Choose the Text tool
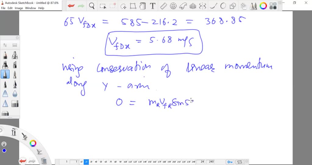This screenshot has width=312, height=165. click(153, 6)
